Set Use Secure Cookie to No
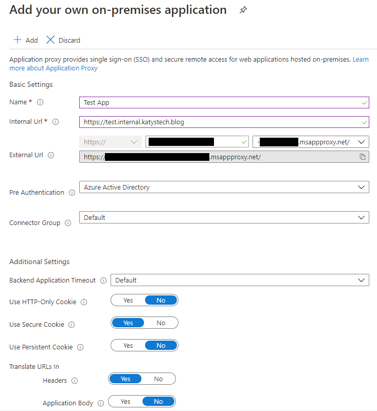 click(161, 323)
